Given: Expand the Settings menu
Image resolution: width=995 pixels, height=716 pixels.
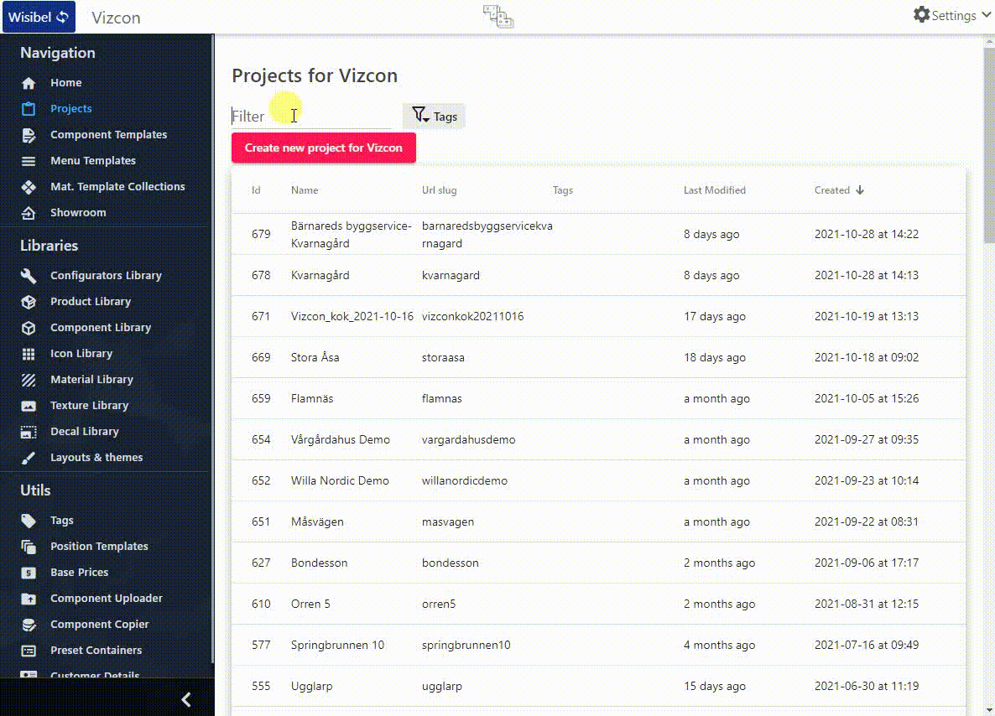Looking at the screenshot, I should point(944,15).
